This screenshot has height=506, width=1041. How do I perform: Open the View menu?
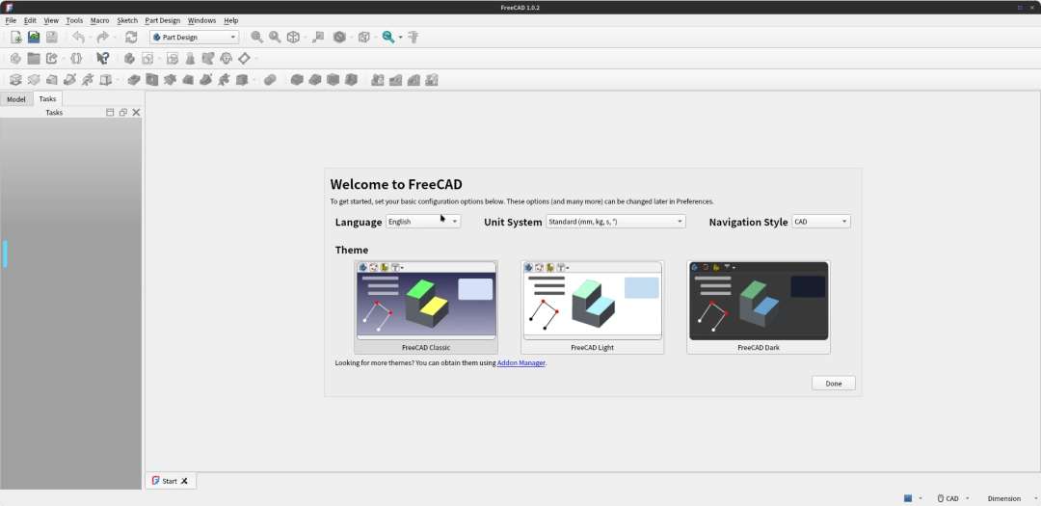click(x=51, y=20)
